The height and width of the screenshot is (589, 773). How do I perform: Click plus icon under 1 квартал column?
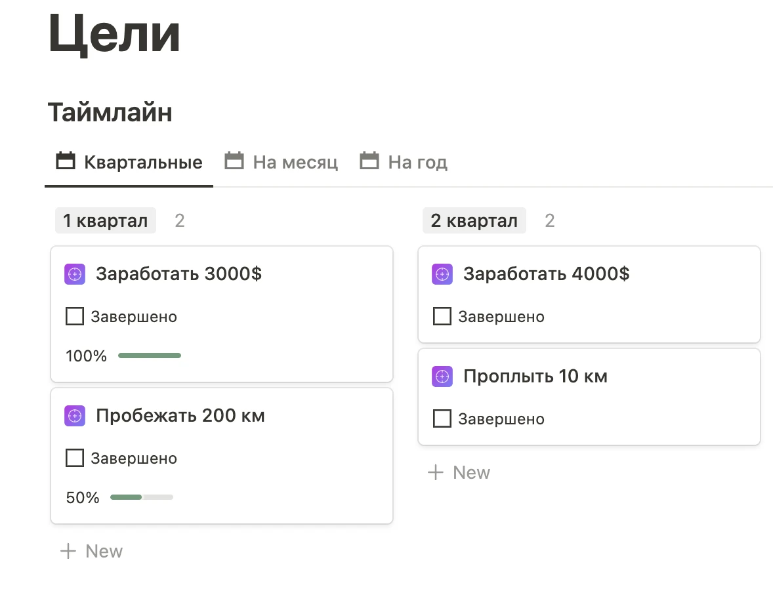click(x=68, y=551)
